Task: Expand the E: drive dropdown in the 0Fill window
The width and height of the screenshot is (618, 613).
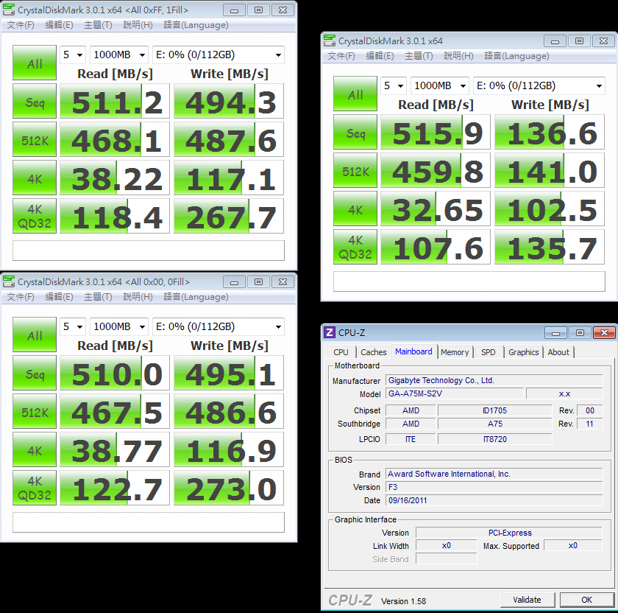Action: point(219,327)
